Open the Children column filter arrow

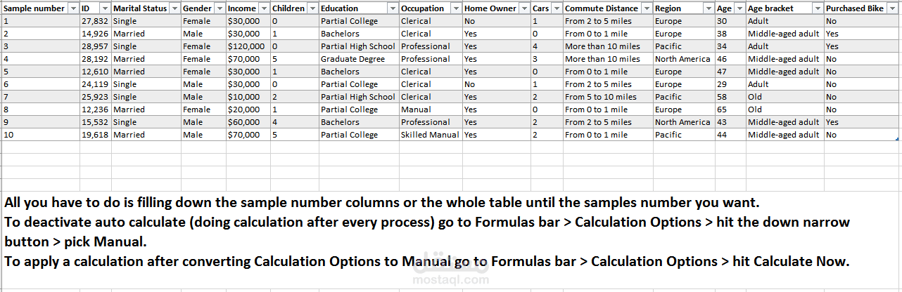click(x=311, y=8)
